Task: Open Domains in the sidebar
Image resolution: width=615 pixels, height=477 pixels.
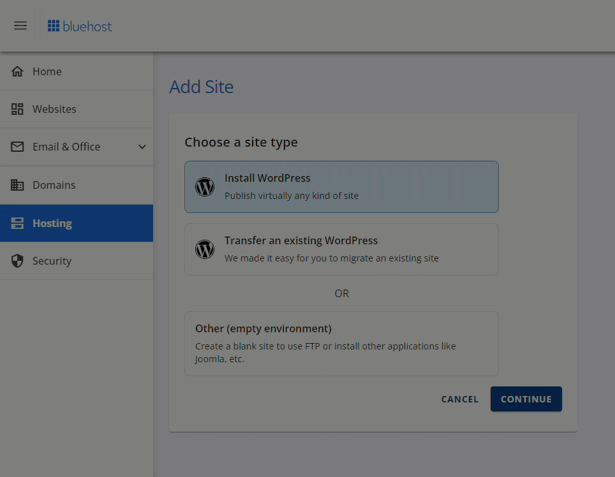Action: [77, 184]
